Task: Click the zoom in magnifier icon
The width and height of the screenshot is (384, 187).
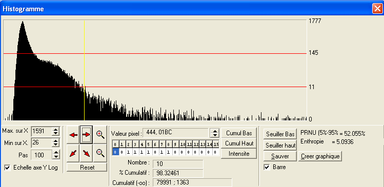Action: point(100,135)
